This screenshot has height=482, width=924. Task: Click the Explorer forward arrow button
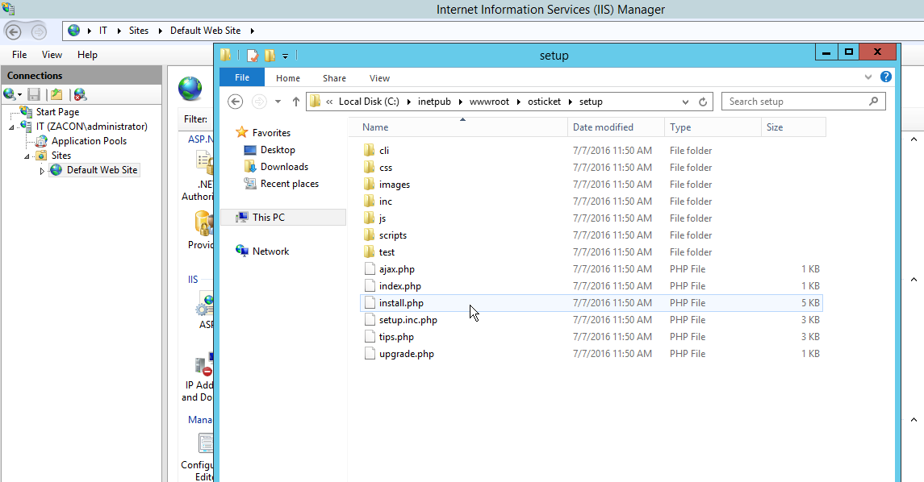click(x=259, y=102)
